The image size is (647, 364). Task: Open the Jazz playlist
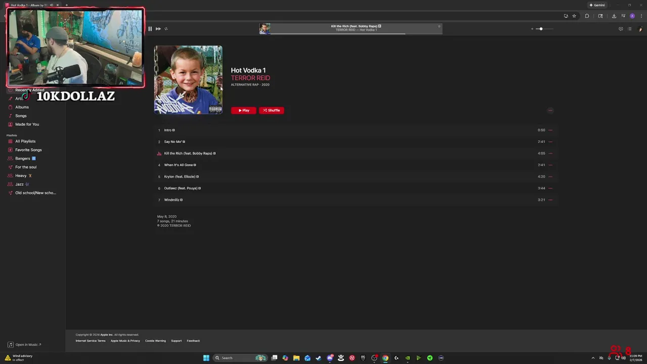pyautogui.click(x=19, y=185)
